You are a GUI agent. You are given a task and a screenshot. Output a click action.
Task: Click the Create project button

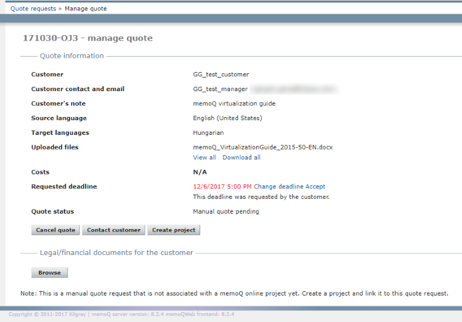[174, 230]
